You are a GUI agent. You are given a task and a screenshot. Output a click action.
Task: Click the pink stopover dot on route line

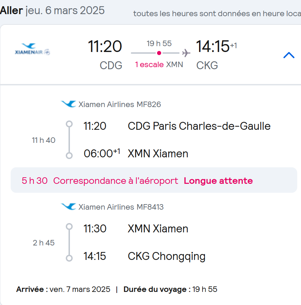tap(159, 53)
